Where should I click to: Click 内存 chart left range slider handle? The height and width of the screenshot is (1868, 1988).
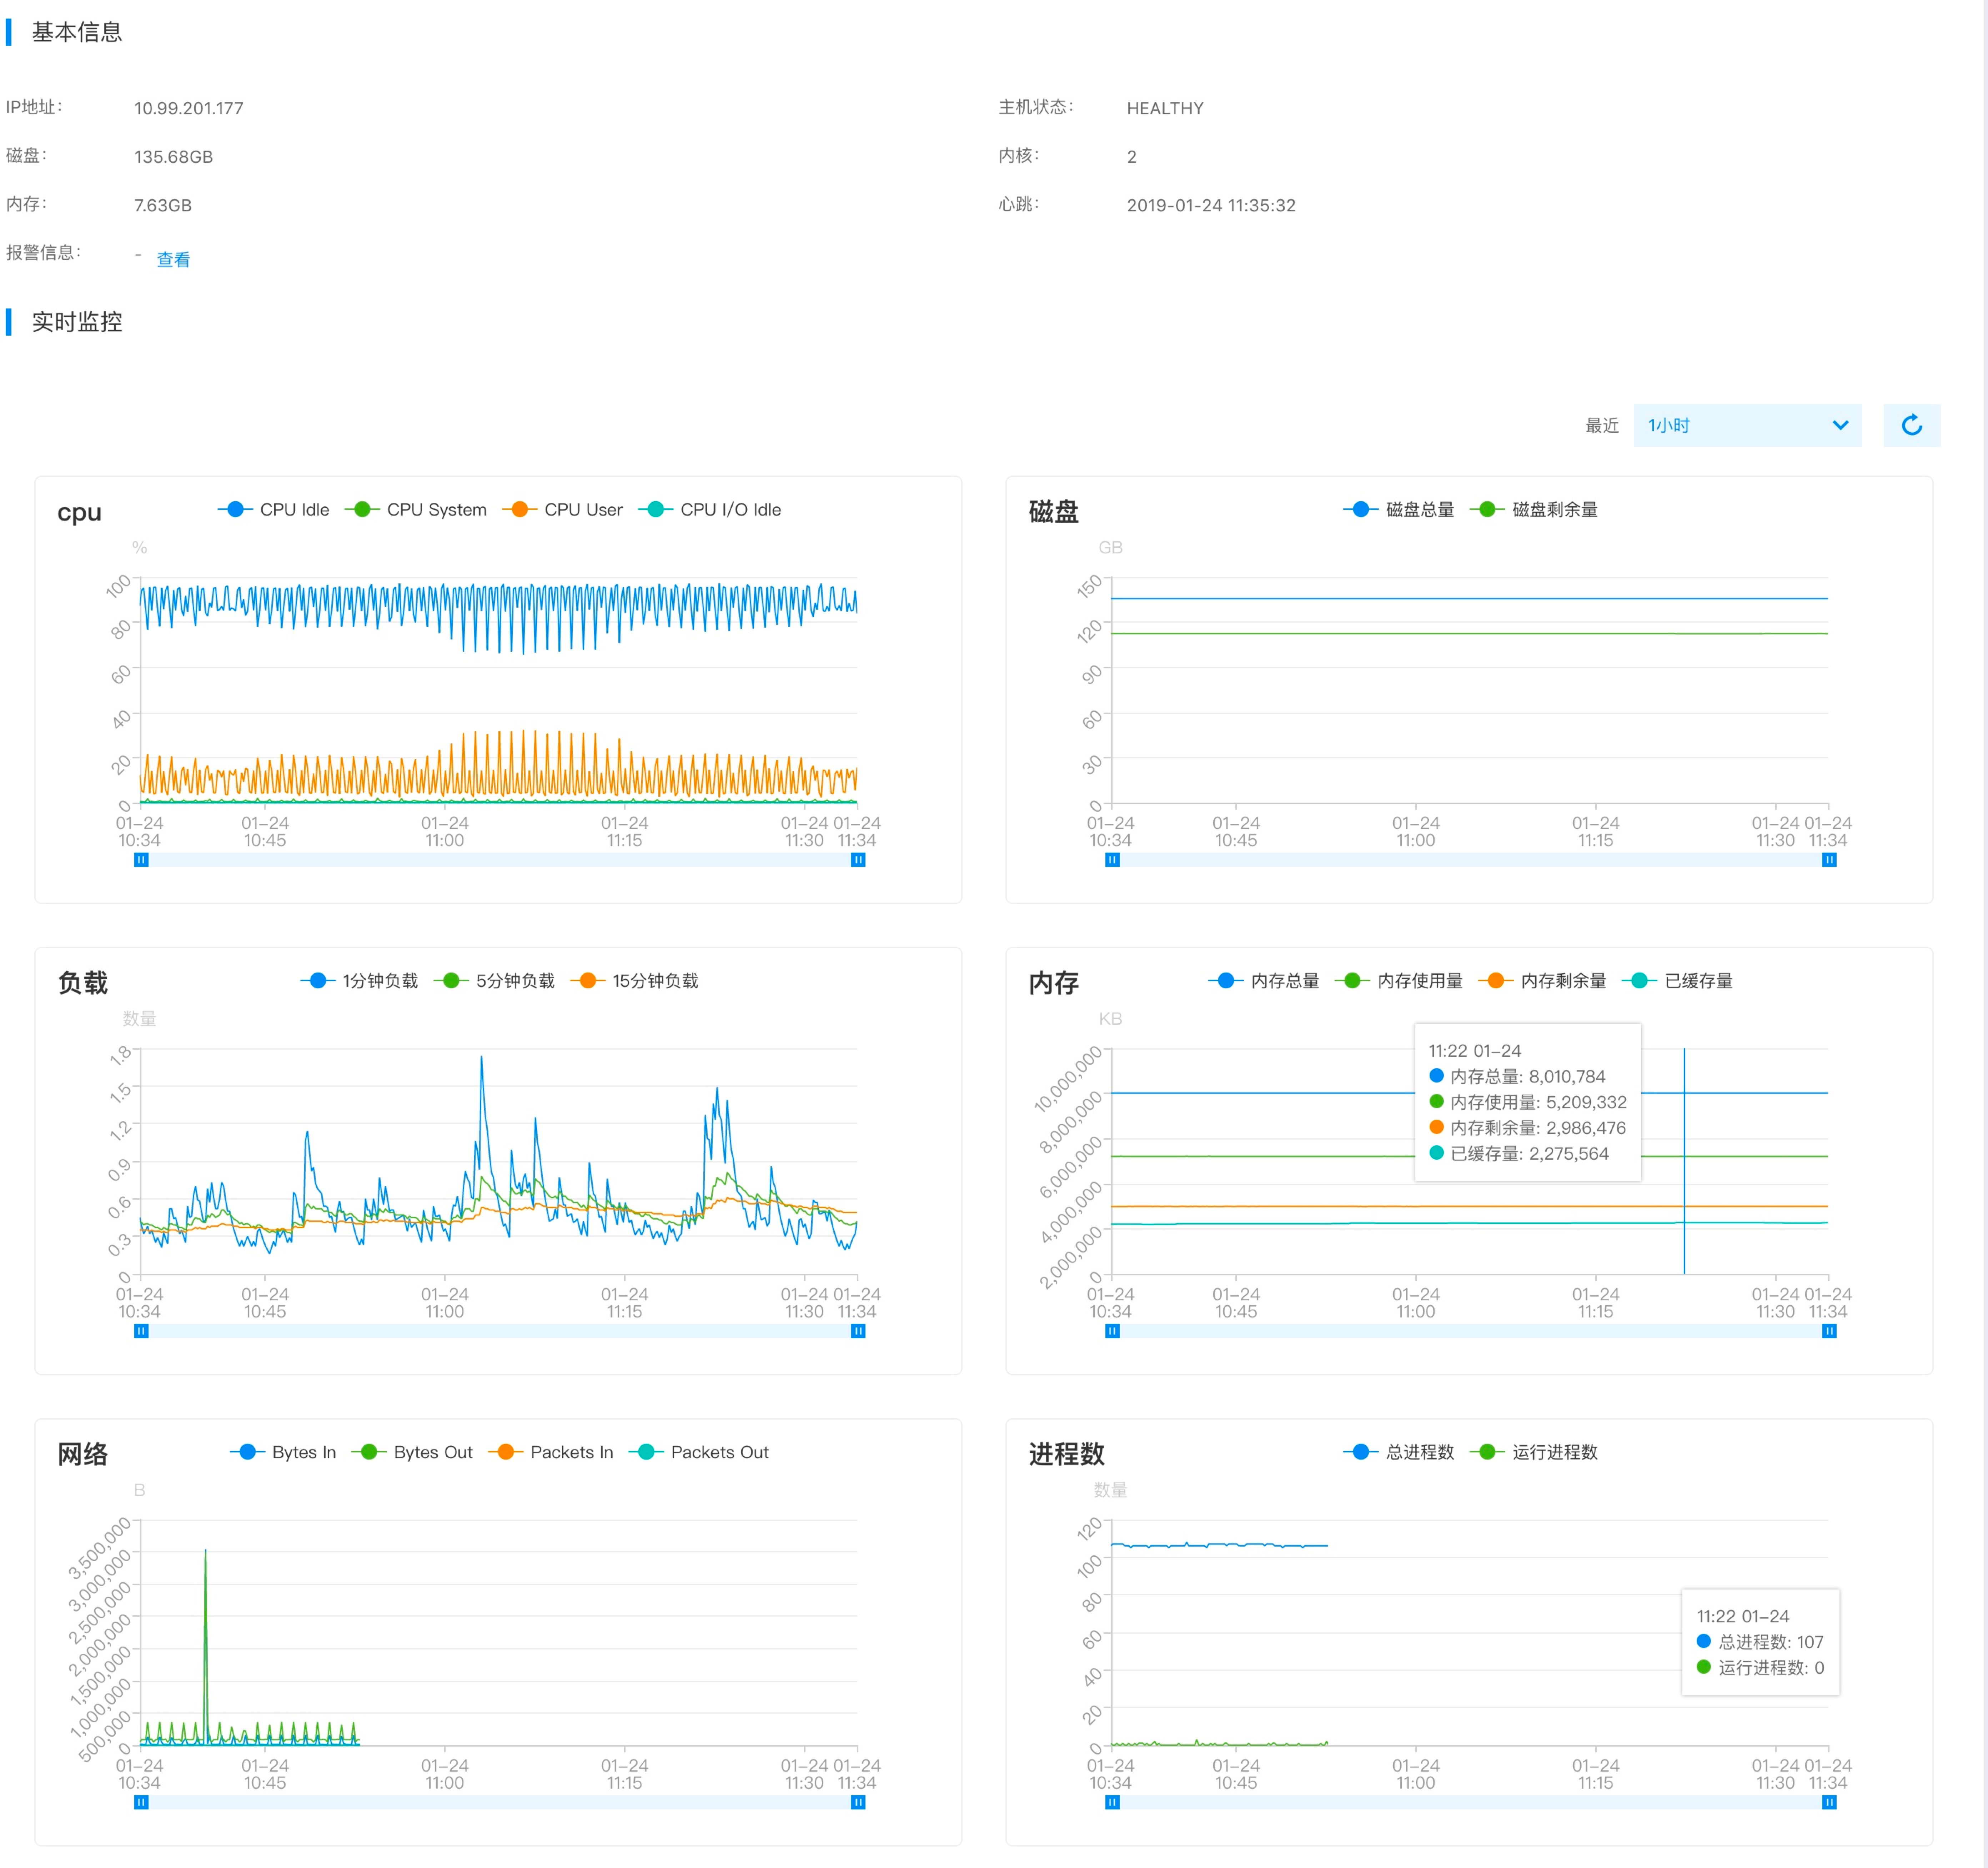tap(1112, 1331)
